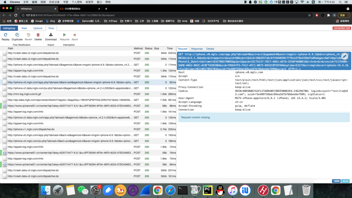
Task: Open the 阅读清单 reading list
Action: 343,21
